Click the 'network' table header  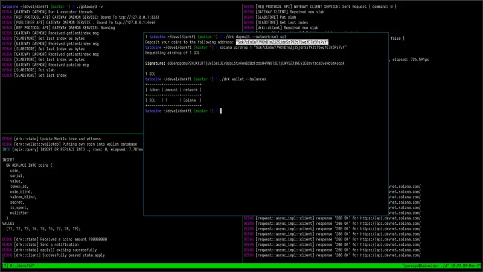[190, 89]
